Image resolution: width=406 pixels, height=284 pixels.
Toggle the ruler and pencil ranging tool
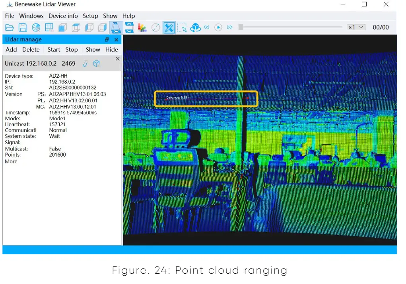[x=169, y=27]
